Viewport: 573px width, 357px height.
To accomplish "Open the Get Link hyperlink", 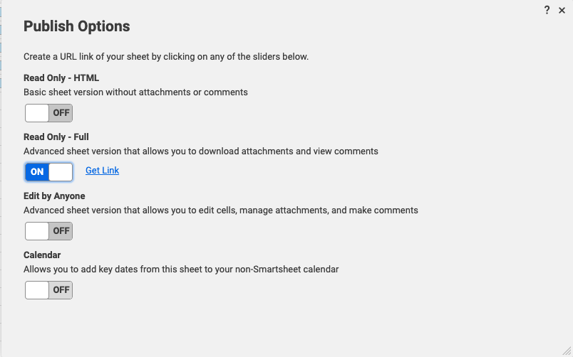I will [x=103, y=171].
